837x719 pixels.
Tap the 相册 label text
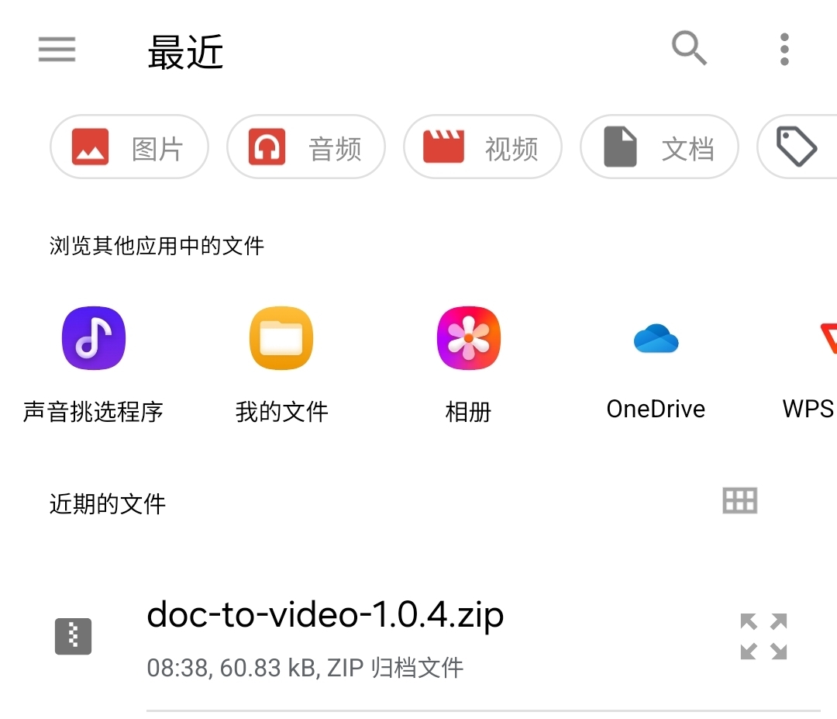pos(468,412)
